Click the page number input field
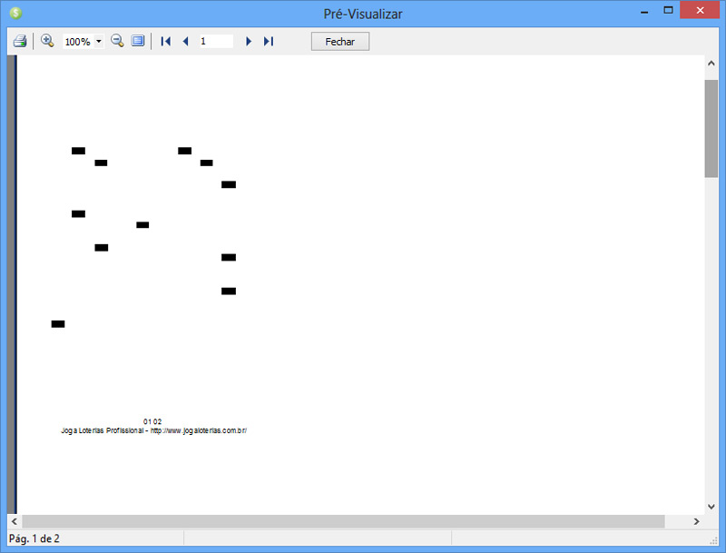This screenshot has width=726, height=553. click(216, 41)
